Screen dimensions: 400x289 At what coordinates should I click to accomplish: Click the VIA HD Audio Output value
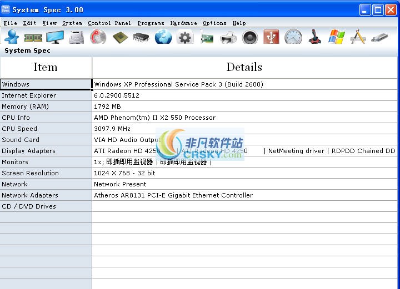click(x=127, y=140)
